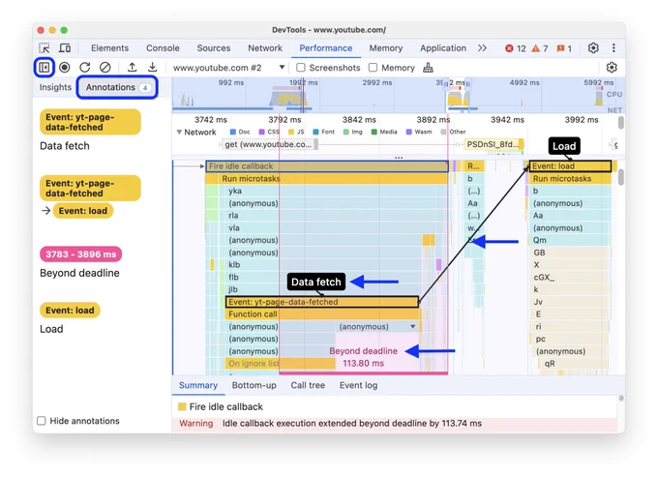Open the Event log tab
This screenshot has width=658, height=477.
point(358,385)
